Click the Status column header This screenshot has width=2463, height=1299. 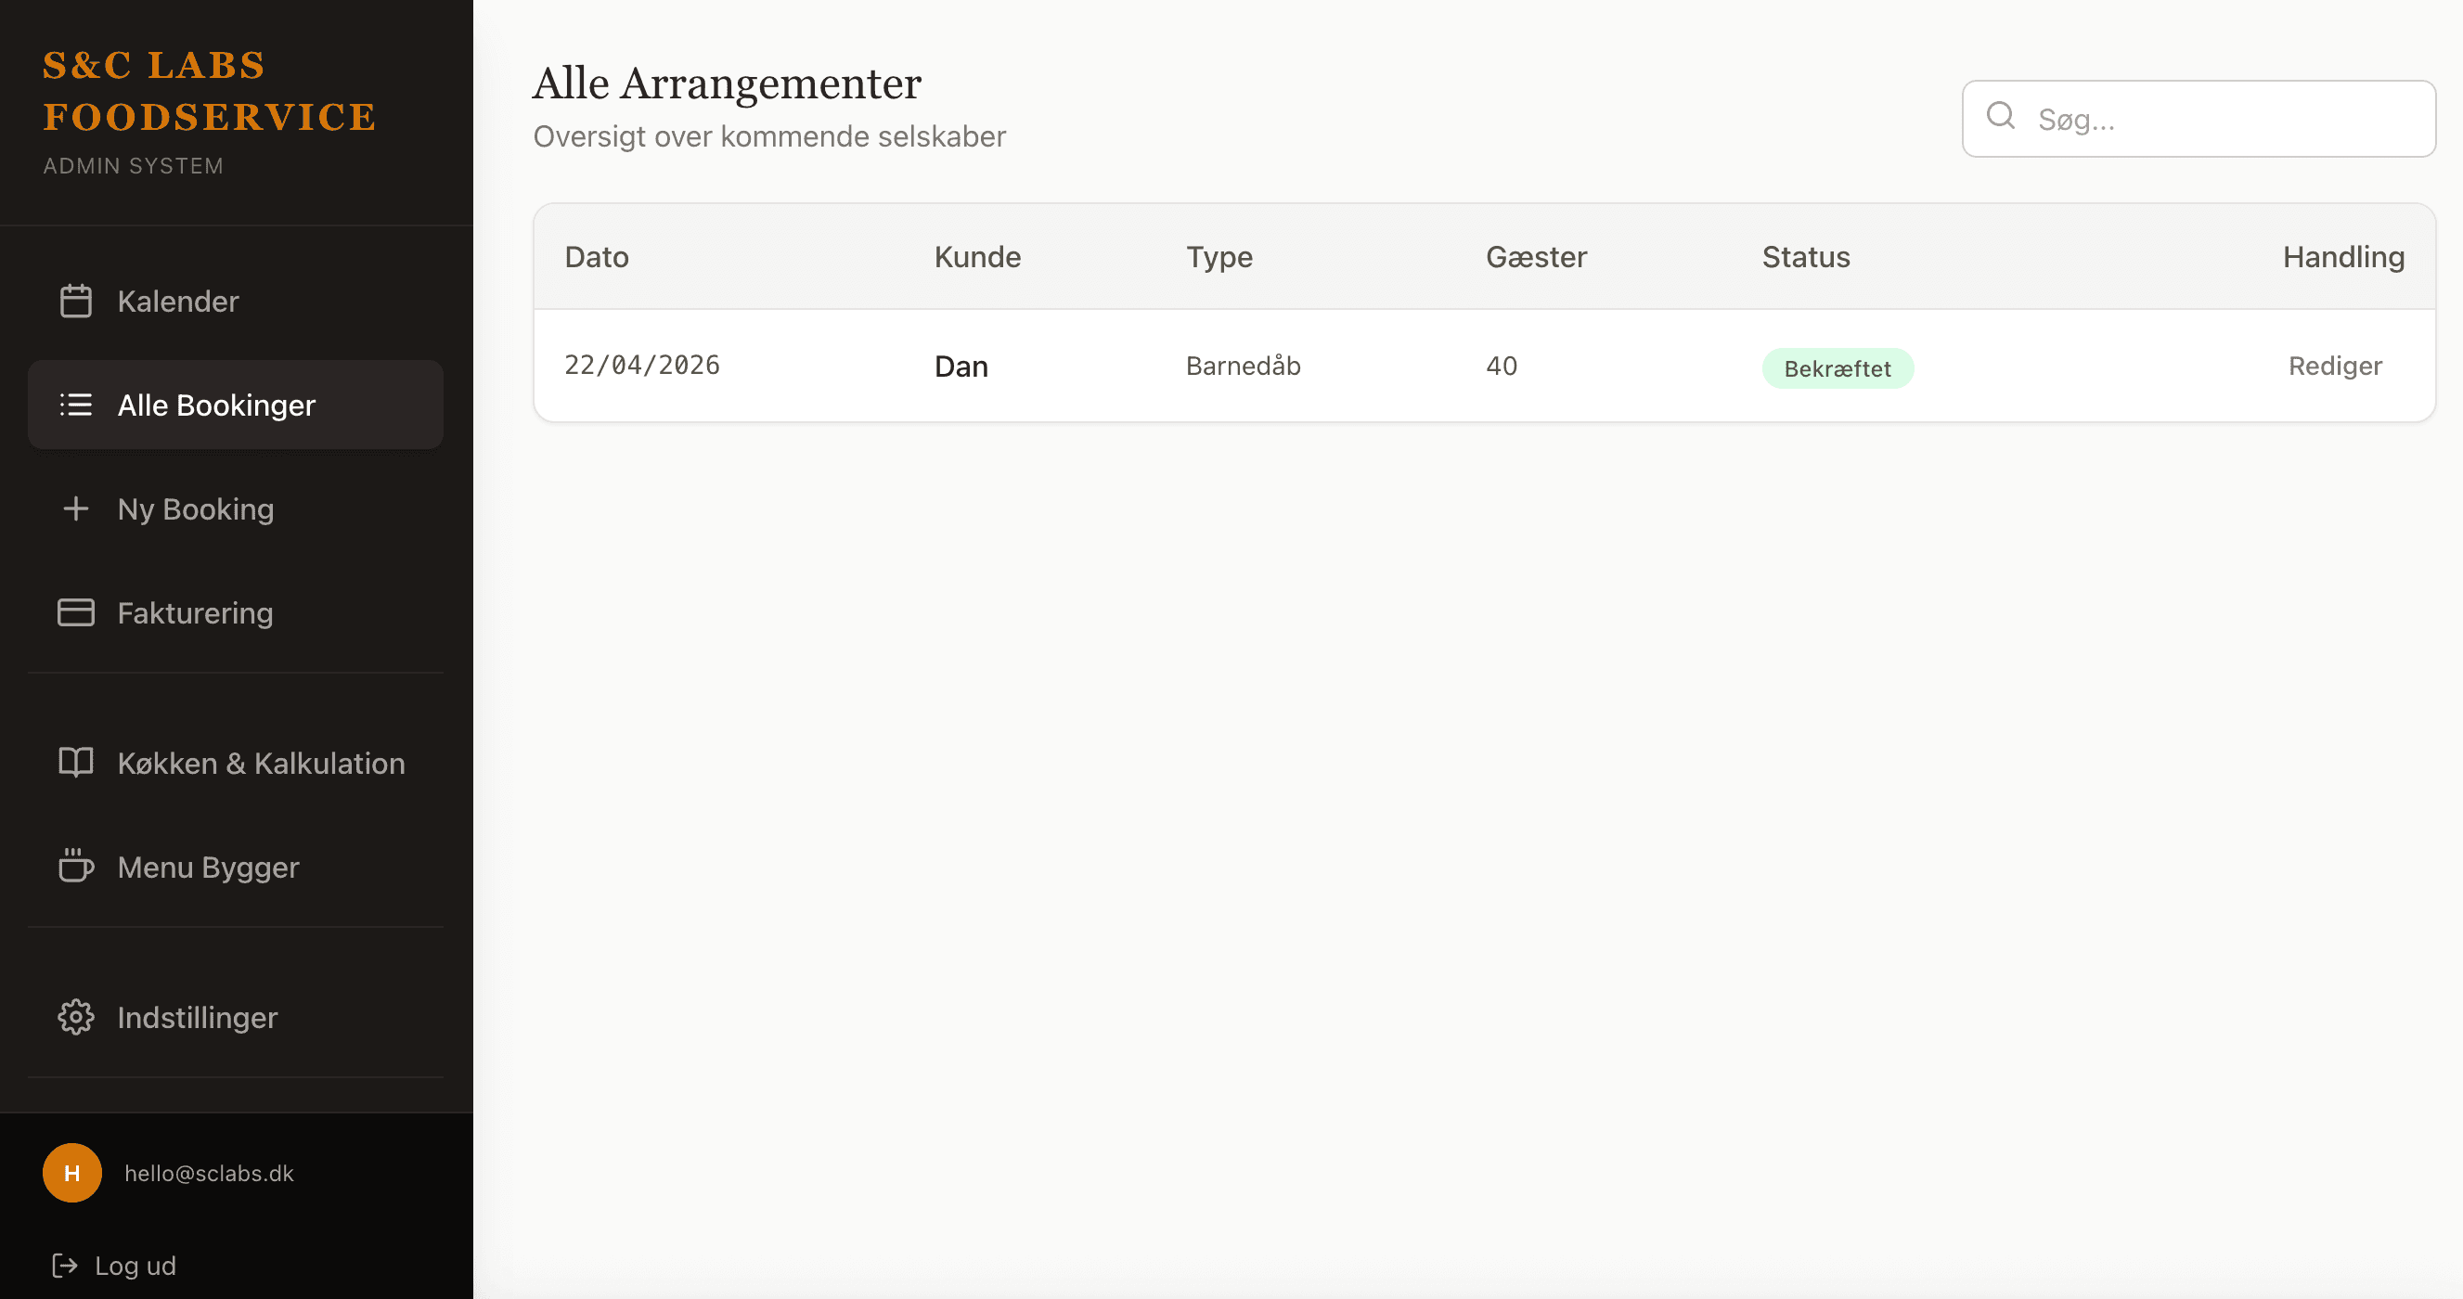[1805, 257]
